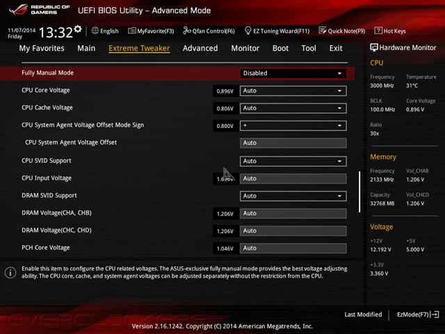The height and width of the screenshot is (334, 445).
Task: Click the globe language icon
Action: pyautogui.click(x=95, y=31)
